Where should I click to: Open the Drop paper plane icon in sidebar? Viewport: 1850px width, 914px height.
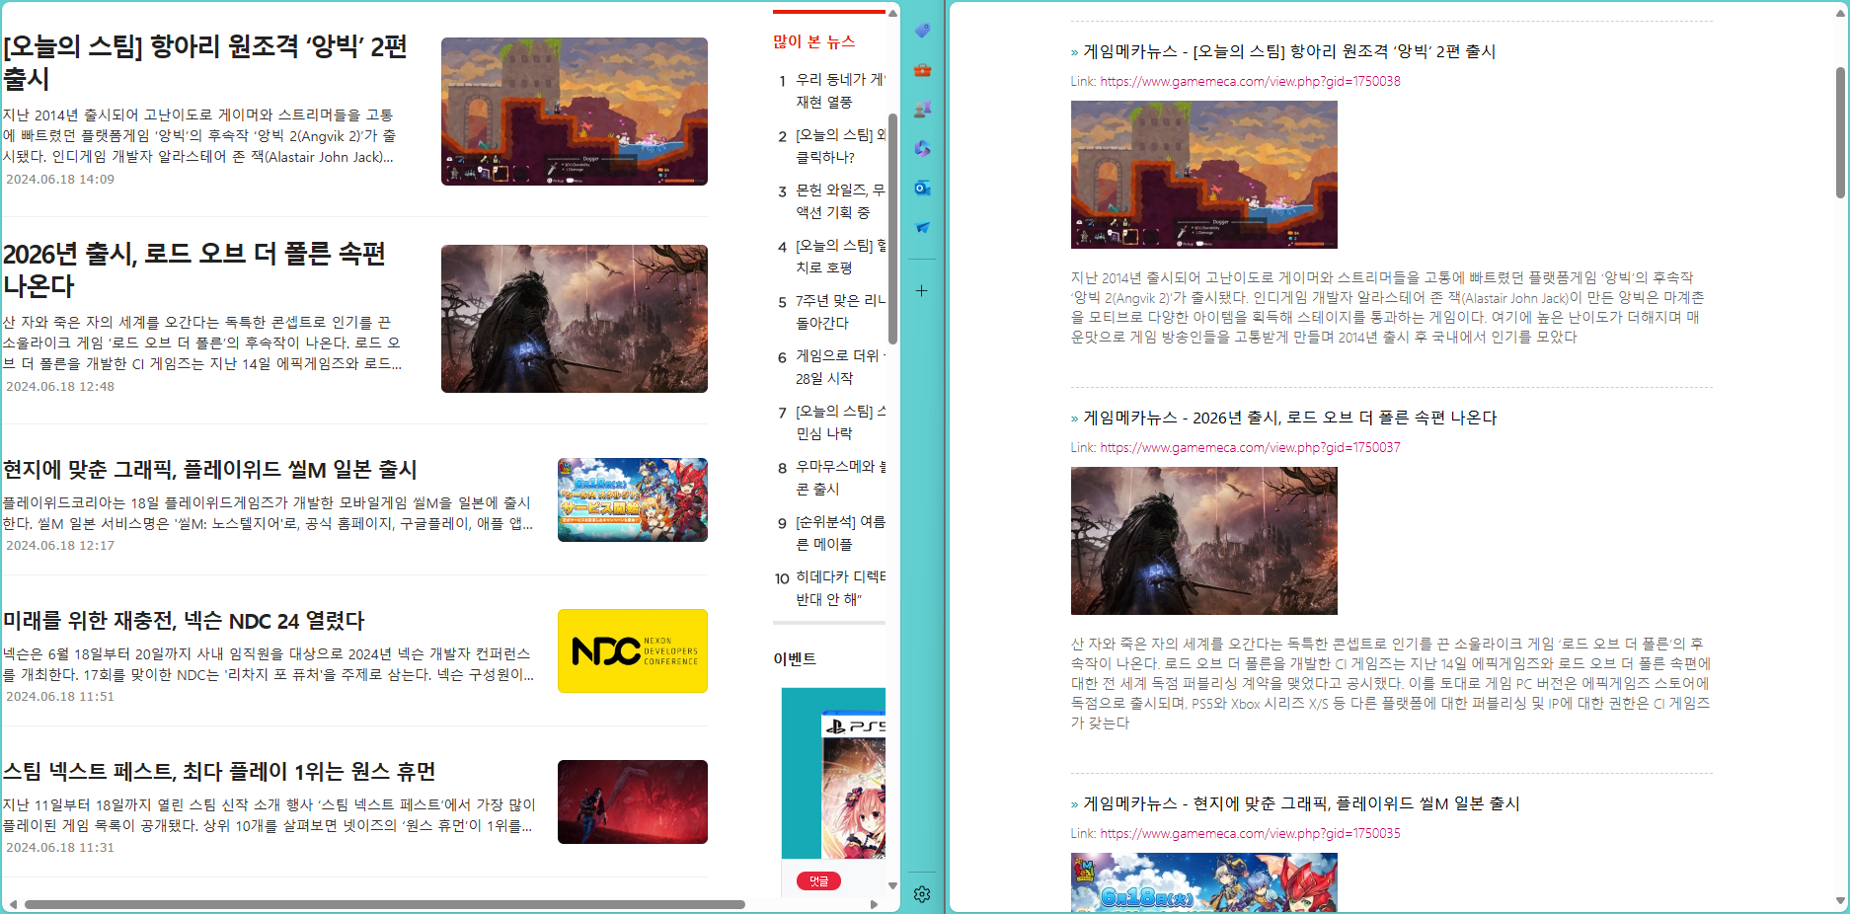point(922,228)
